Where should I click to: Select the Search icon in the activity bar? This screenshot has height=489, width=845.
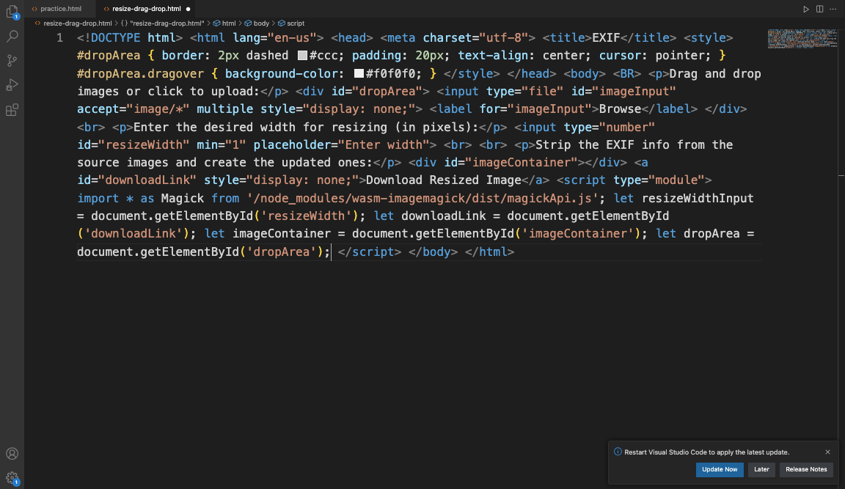tap(12, 35)
